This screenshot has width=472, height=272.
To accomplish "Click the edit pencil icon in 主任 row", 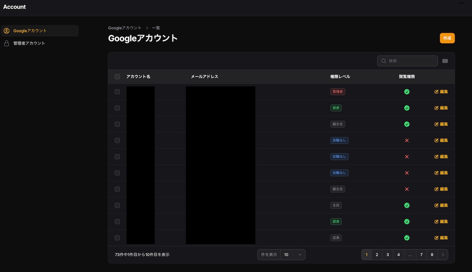I will click(437, 205).
